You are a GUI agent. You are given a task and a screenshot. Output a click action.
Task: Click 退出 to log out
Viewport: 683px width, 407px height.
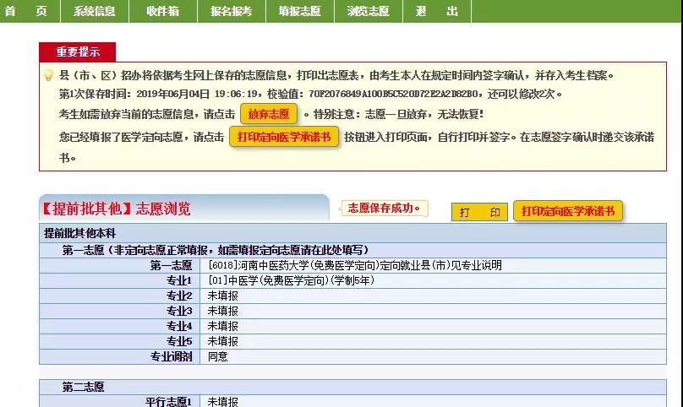437,11
